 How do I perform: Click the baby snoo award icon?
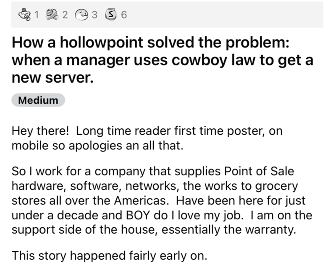tap(26, 16)
